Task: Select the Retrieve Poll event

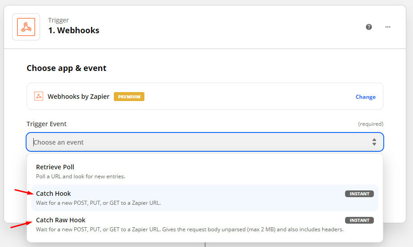Action: pyautogui.click(x=205, y=172)
